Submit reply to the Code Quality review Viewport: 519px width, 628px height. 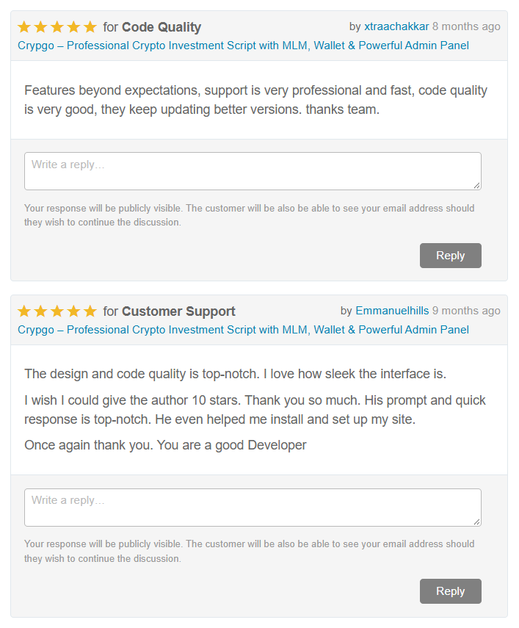pyautogui.click(x=451, y=256)
